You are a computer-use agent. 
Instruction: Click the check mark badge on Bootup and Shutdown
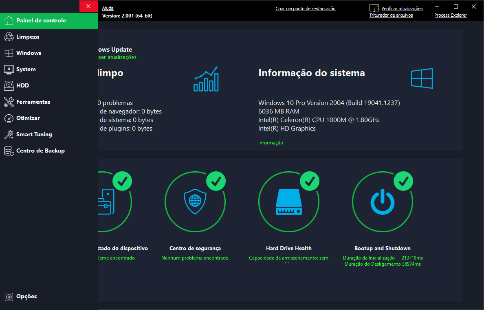point(403,181)
